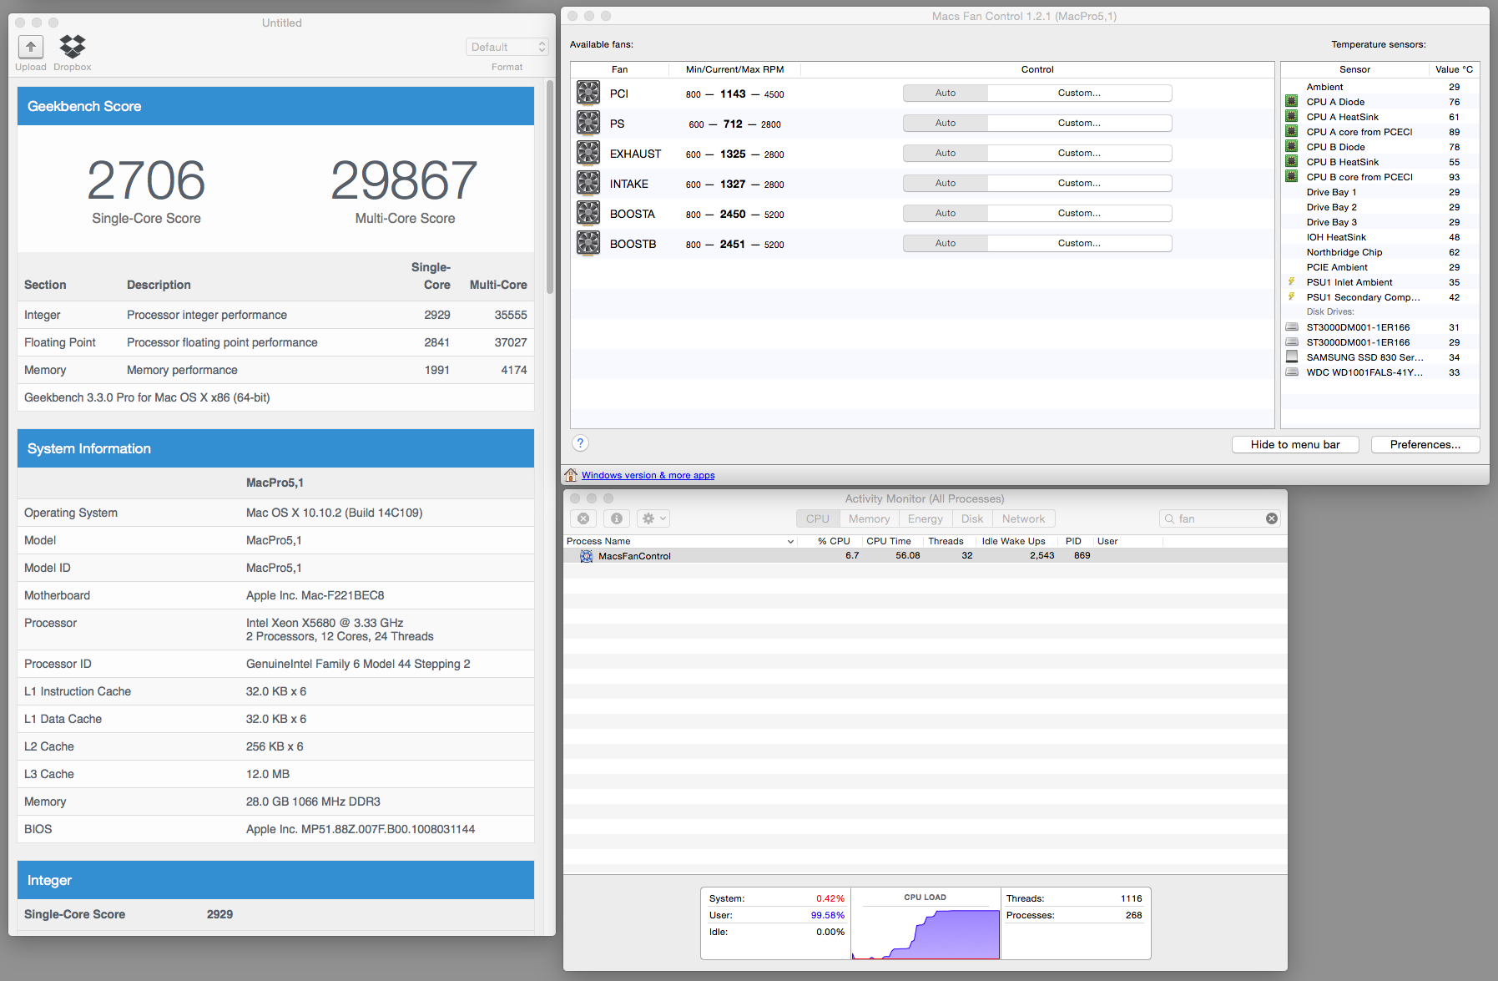
Task: Click the Inspect process info icon
Action: pos(617,518)
